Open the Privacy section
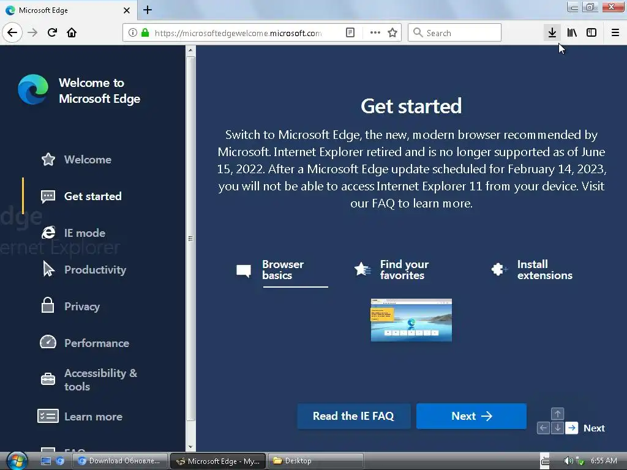Screen dimensions: 627x470 82,307
